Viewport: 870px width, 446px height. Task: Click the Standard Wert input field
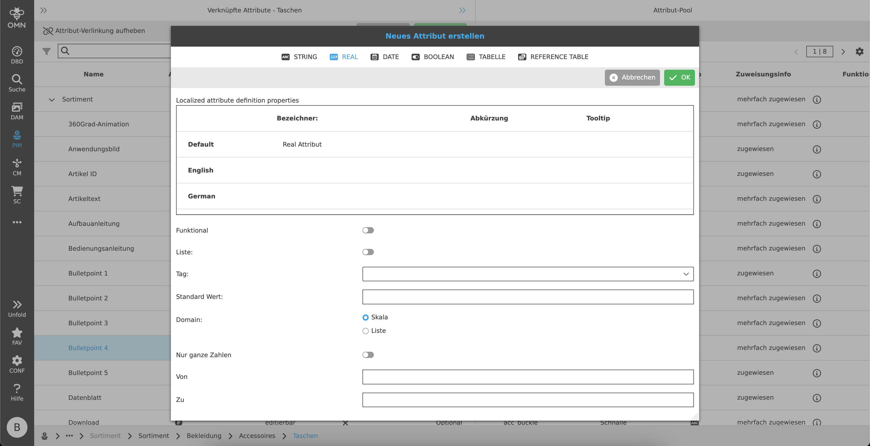pos(527,297)
